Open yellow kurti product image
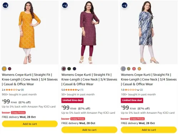This screenshot has height=134, width=178. [30, 33]
